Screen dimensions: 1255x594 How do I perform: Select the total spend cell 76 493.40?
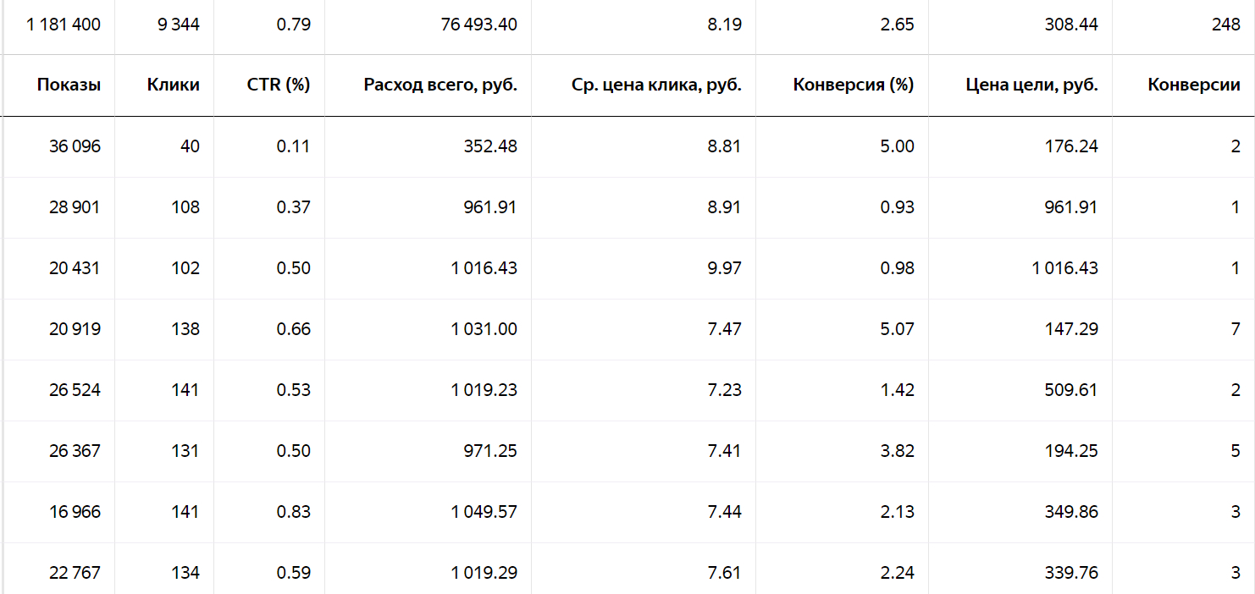[479, 25]
